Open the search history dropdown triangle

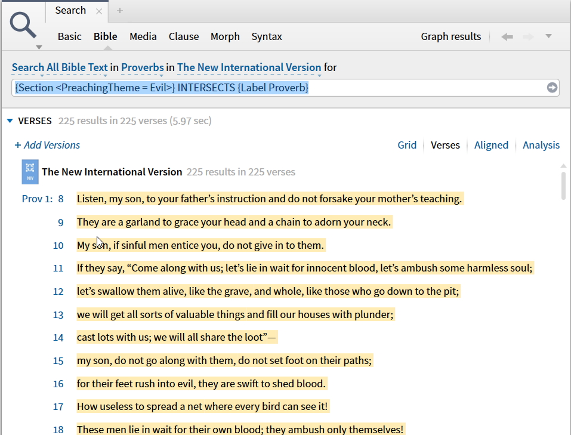tap(548, 36)
